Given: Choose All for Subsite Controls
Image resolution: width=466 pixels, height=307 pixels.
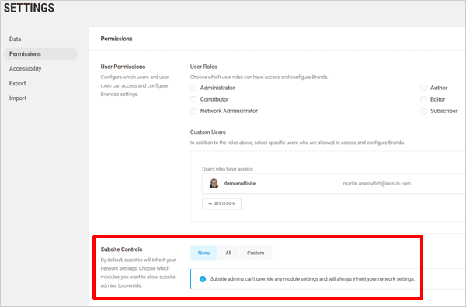Looking at the screenshot, I should point(228,253).
